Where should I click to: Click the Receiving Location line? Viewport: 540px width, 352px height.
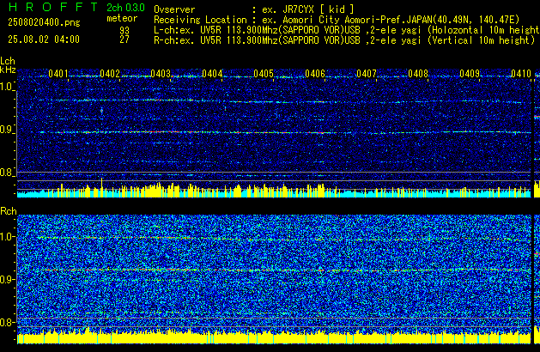pos(337,20)
